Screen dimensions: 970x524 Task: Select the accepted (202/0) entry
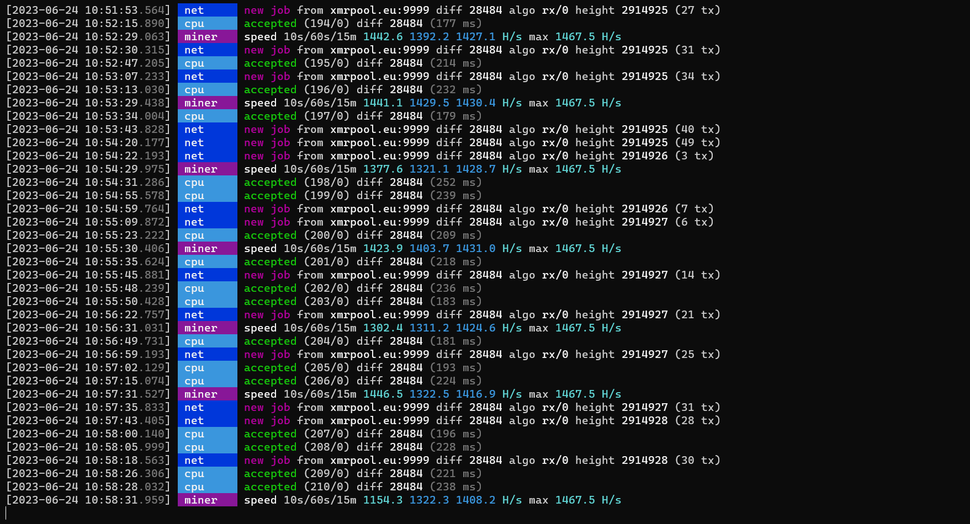pyautogui.click(x=363, y=288)
